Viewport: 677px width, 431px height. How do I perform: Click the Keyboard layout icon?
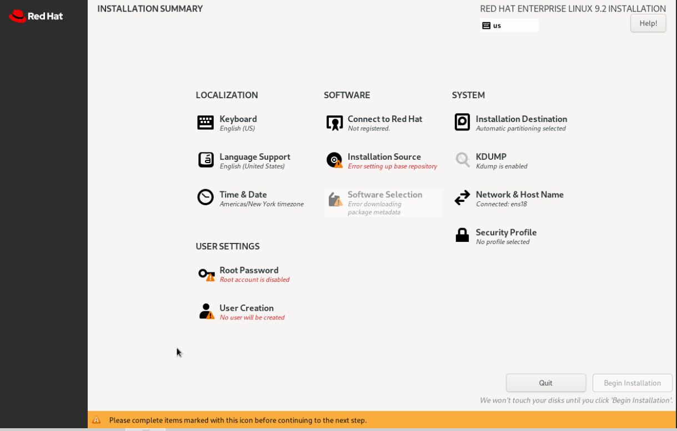pyautogui.click(x=205, y=123)
